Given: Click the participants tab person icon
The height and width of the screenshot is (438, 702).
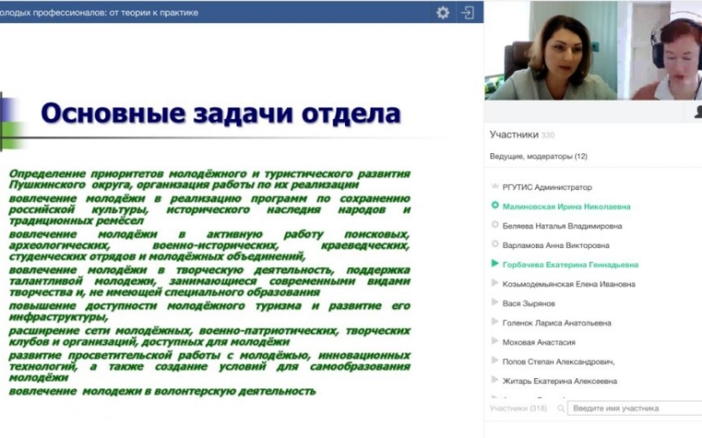Looking at the screenshot, I should point(698,111).
